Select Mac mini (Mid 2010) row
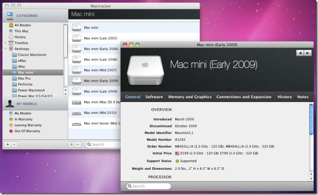 pyautogui.click(x=94, y=113)
